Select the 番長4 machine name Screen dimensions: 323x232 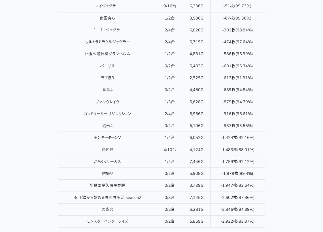(x=107, y=90)
